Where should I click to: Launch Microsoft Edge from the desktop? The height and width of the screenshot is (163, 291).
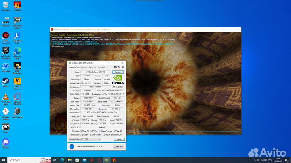pos(17,53)
